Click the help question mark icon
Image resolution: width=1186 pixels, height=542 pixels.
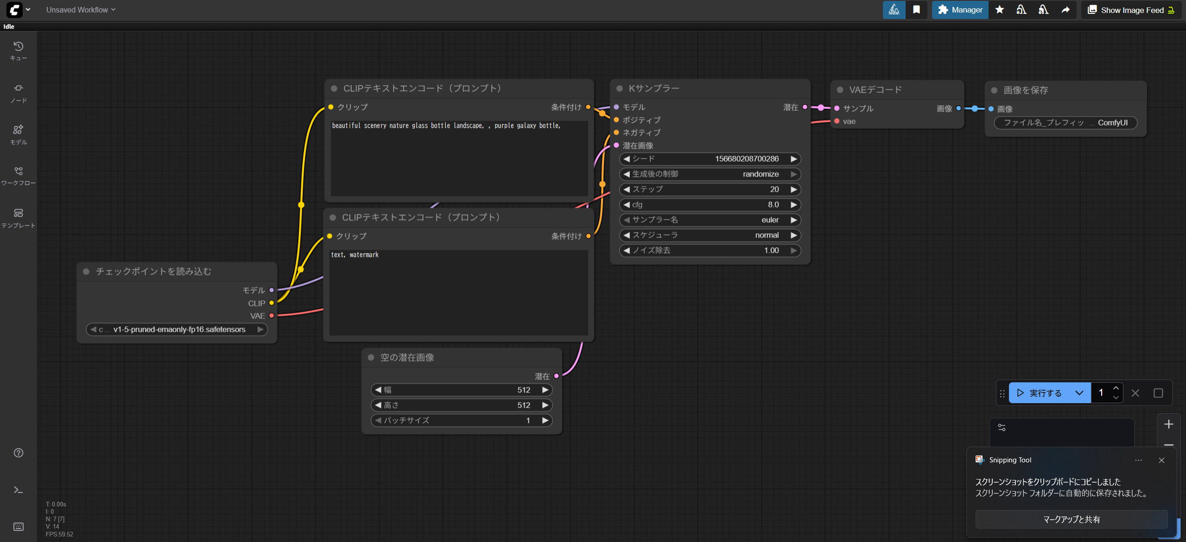pos(18,453)
